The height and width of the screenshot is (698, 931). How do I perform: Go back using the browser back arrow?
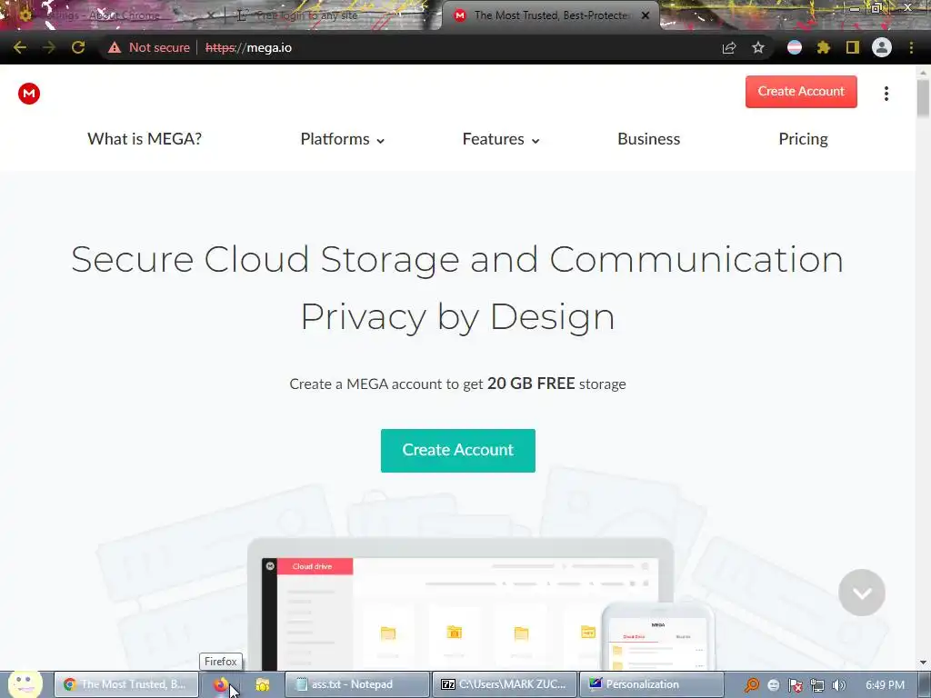20,47
